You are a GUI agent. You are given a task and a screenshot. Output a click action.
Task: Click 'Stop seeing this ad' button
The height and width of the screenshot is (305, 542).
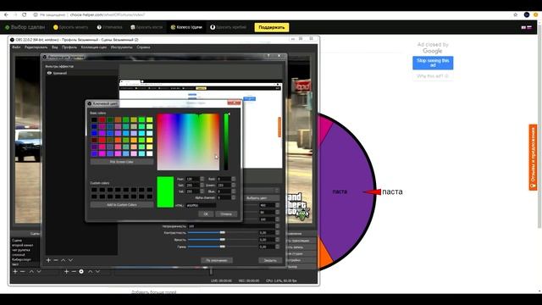tap(433, 63)
